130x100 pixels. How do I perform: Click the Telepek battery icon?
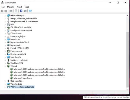click(x=8, y=66)
